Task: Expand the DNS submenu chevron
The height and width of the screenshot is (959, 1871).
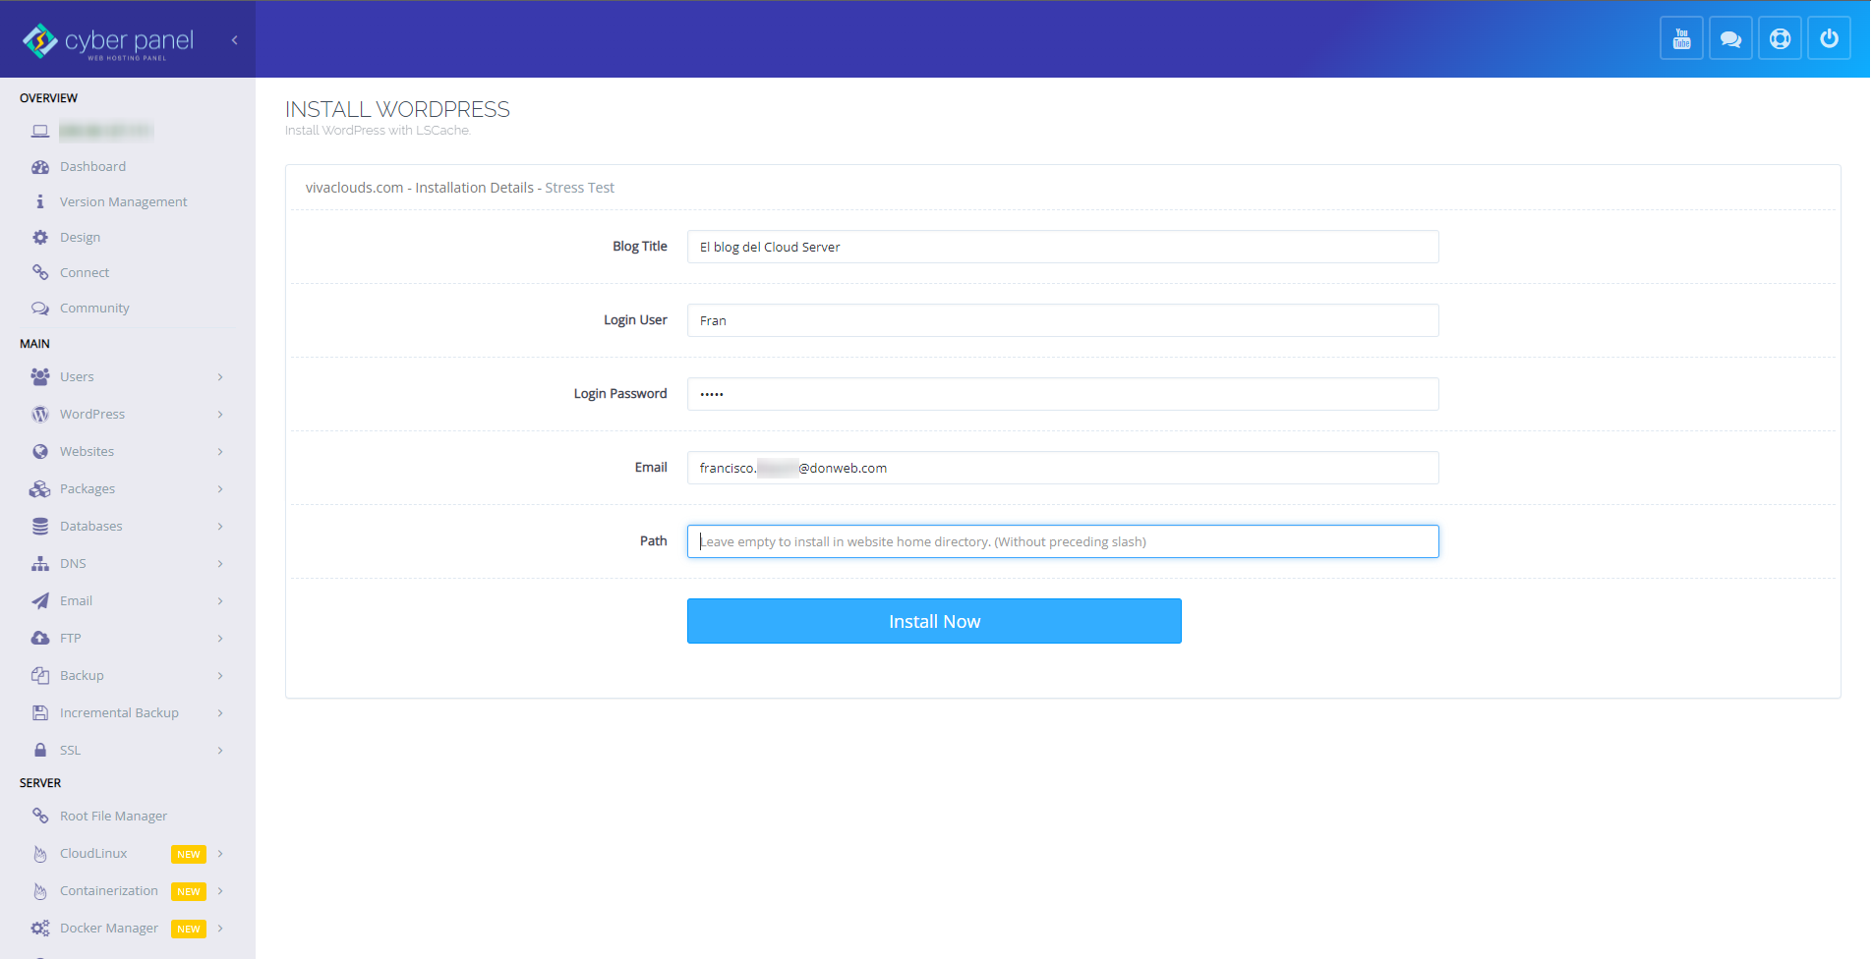Action: point(220,563)
